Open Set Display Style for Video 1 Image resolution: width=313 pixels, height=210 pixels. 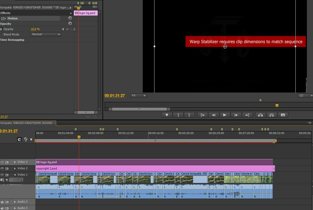tap(2, 180)
